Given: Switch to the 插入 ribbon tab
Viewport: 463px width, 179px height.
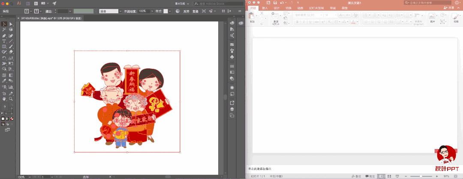Looking at the screenshot, I should [x=265, y=8].
